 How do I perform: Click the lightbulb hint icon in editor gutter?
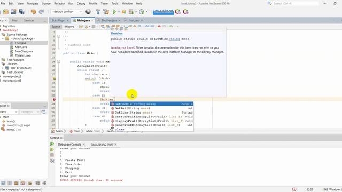(54, 78)
